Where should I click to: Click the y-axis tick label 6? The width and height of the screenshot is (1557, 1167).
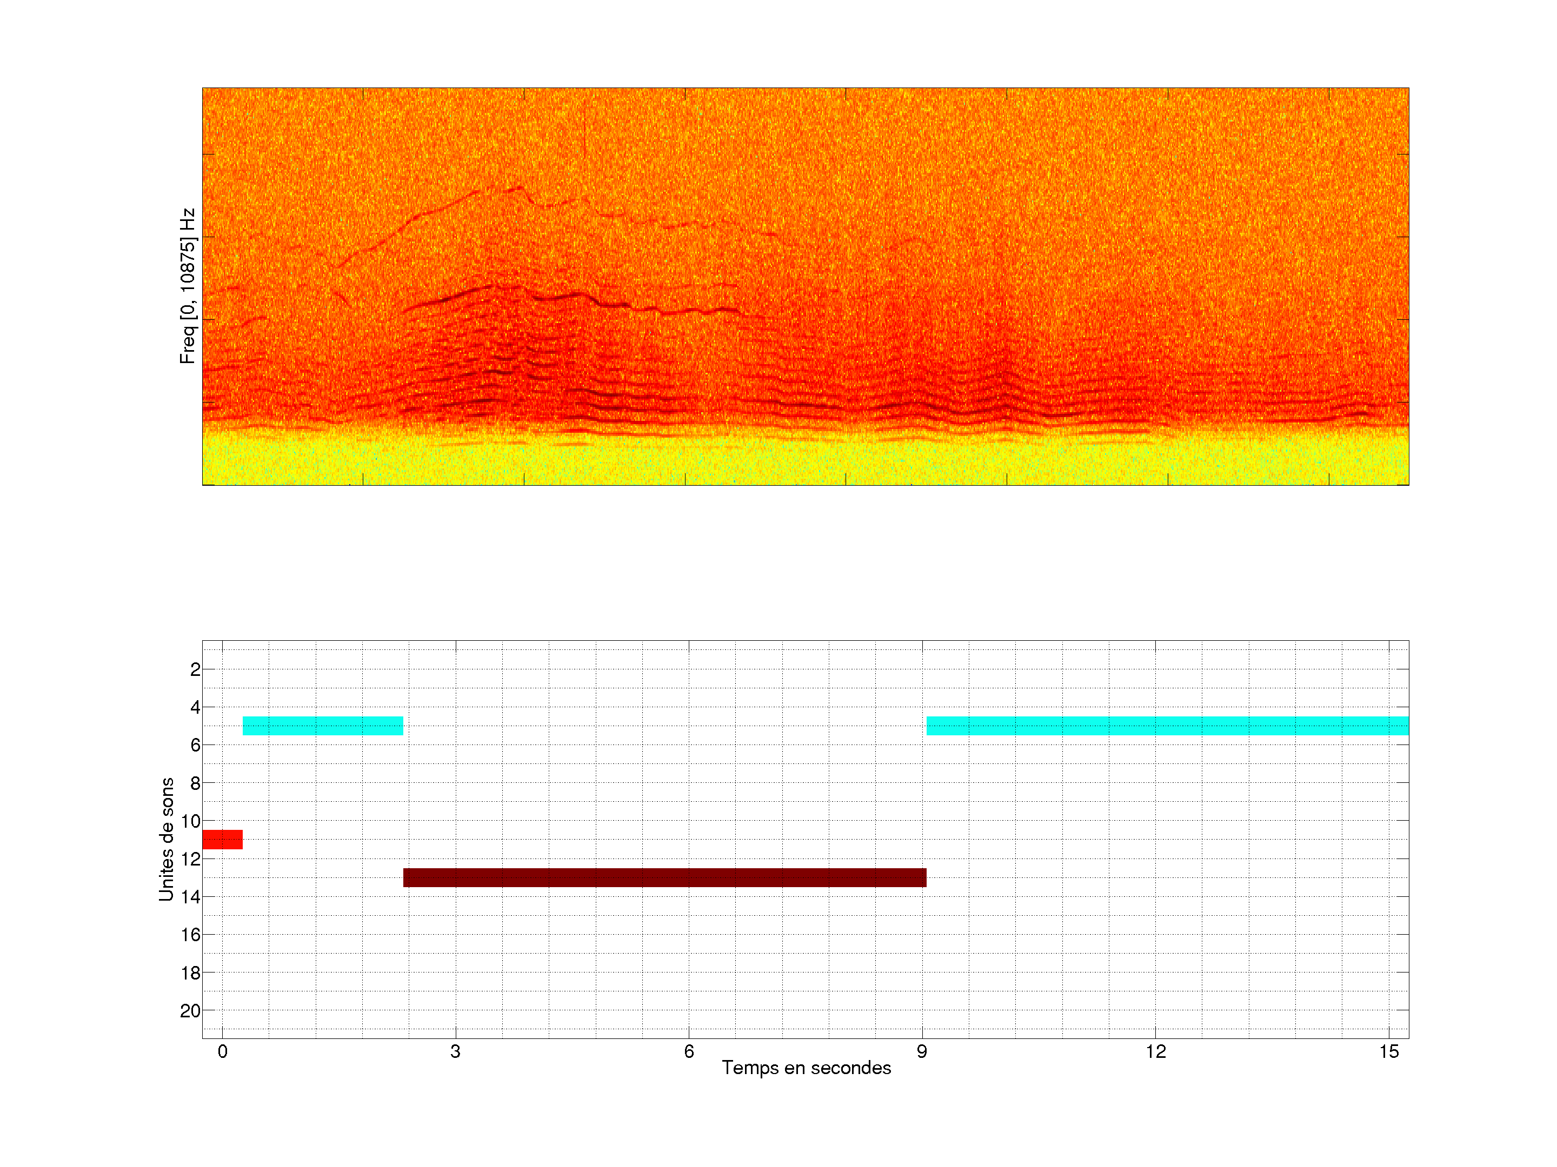point(195,745)
